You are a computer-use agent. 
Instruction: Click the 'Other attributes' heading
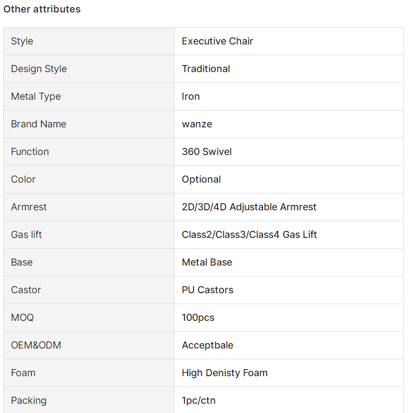point(42,9)
